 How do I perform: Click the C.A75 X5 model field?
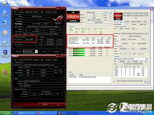(x=36, y=67)
